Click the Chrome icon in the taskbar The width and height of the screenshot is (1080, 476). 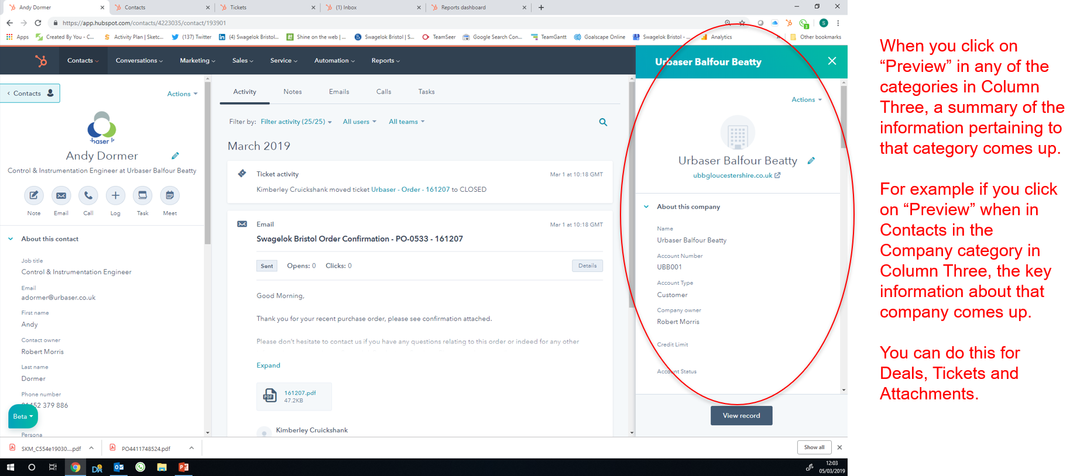[76, 467]
